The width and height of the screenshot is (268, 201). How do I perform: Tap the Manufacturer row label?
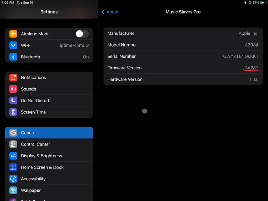[121, 33]
